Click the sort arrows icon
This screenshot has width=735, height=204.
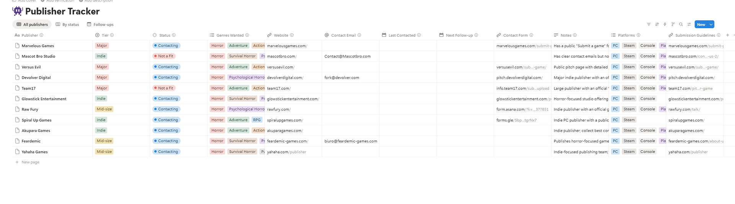coord(657,24)
